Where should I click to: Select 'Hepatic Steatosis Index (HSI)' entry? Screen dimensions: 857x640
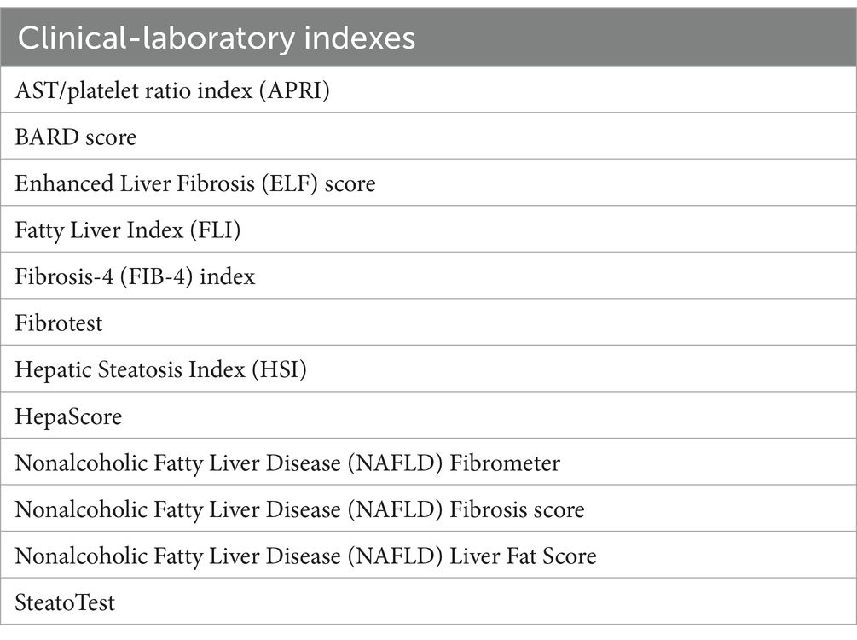(x=428, y=369)
